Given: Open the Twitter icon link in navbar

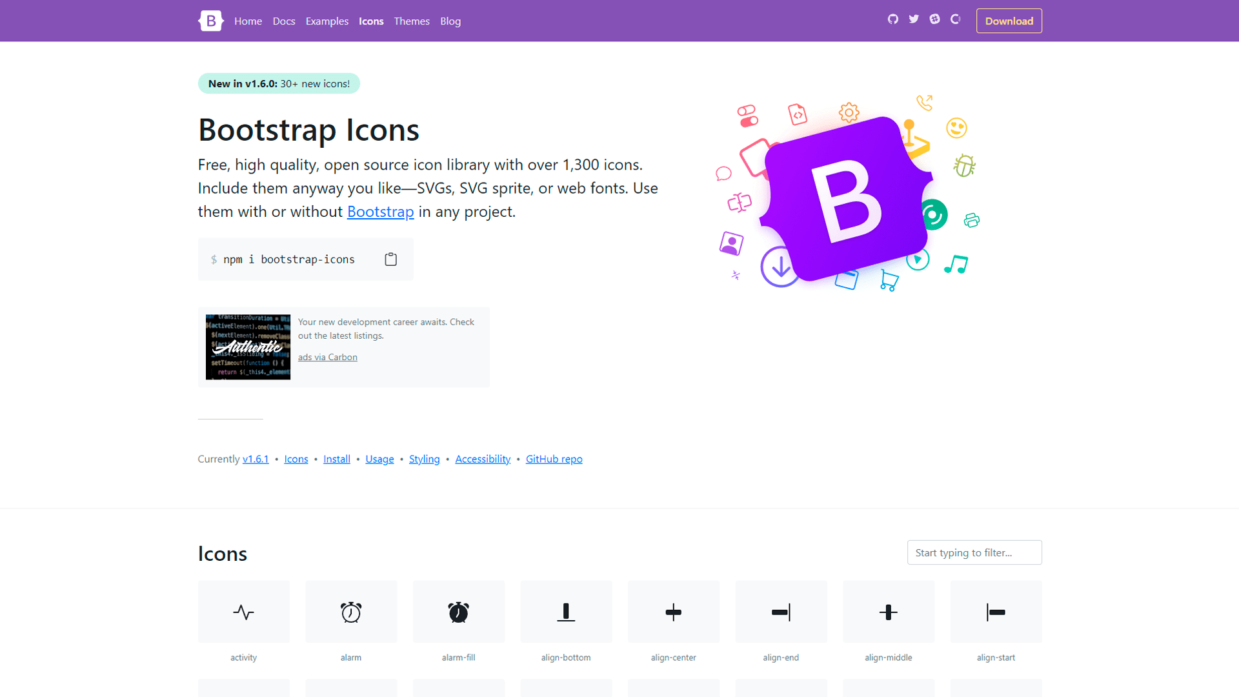Looking at the screenshot, I should [x=914, y=19].
